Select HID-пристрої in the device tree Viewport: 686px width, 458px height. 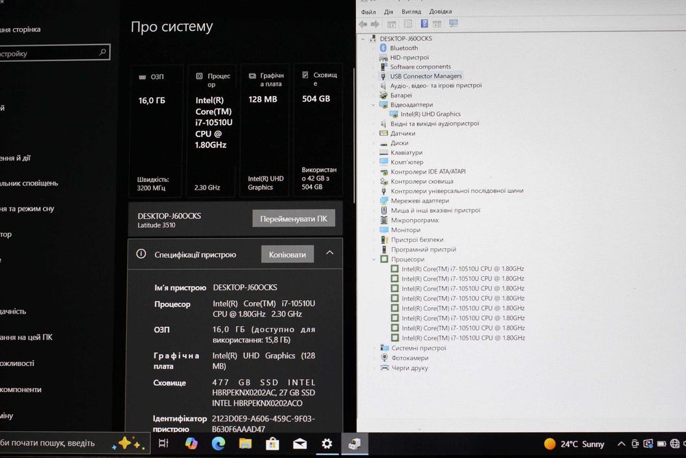pos(409,58)
